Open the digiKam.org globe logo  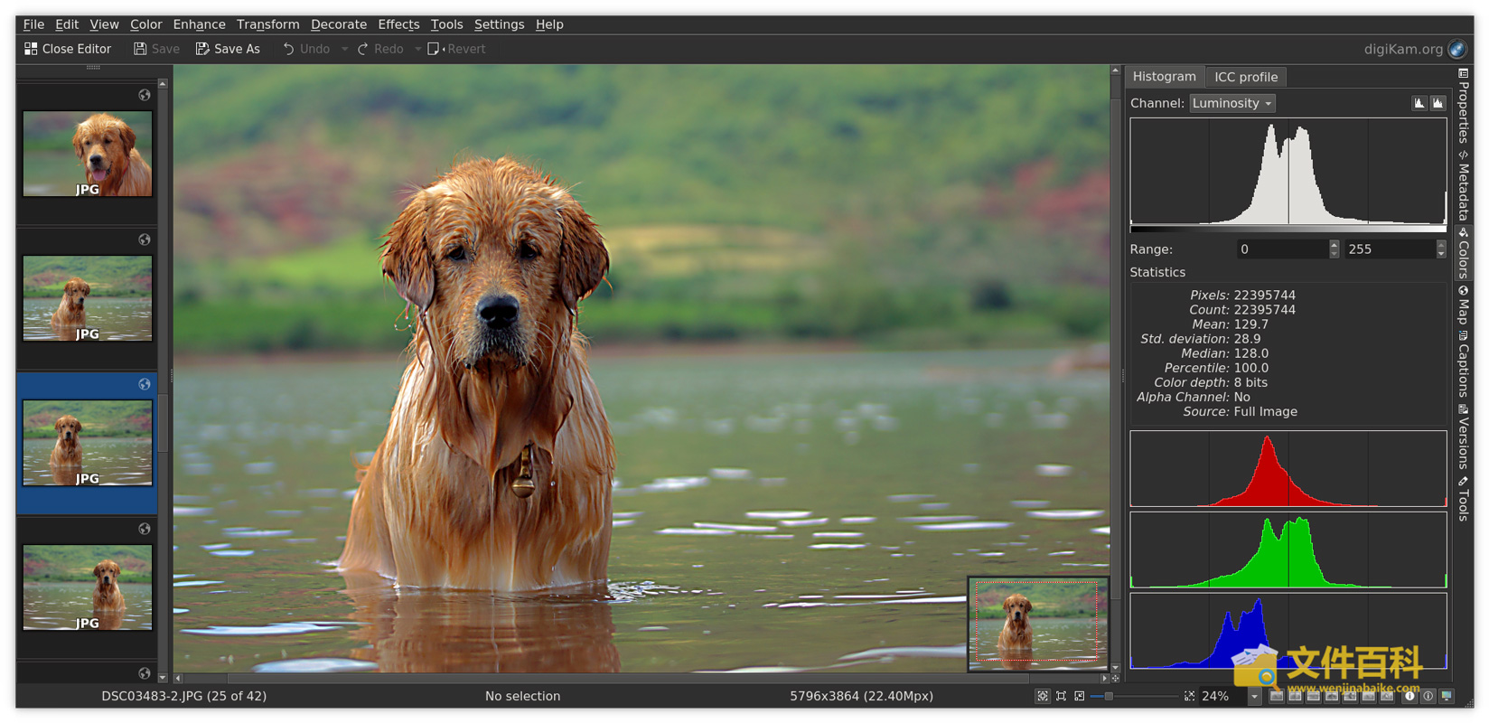pos(1457,49)
